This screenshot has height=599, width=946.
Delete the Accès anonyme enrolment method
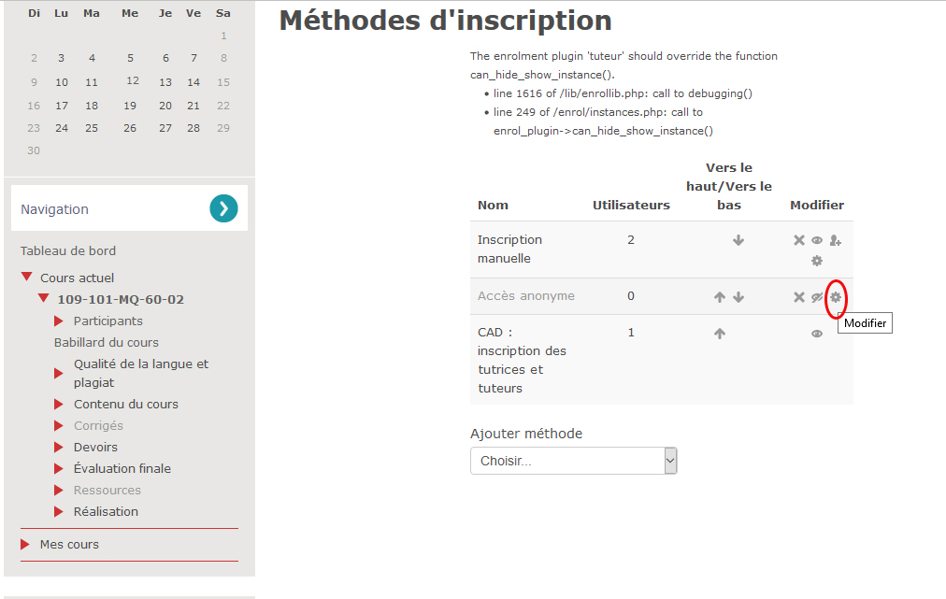[x=799, y=297]
